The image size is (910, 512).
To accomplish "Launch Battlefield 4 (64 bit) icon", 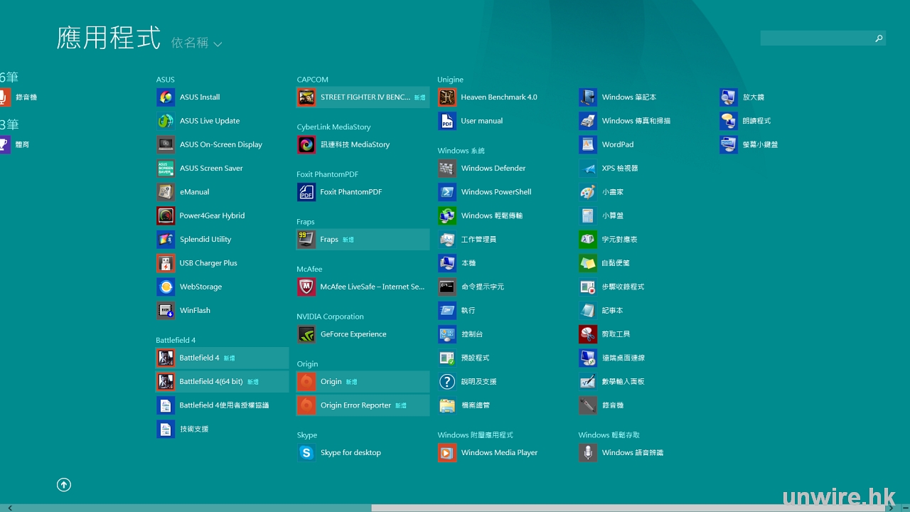I will pyautogui.click(x=165, y=382).
